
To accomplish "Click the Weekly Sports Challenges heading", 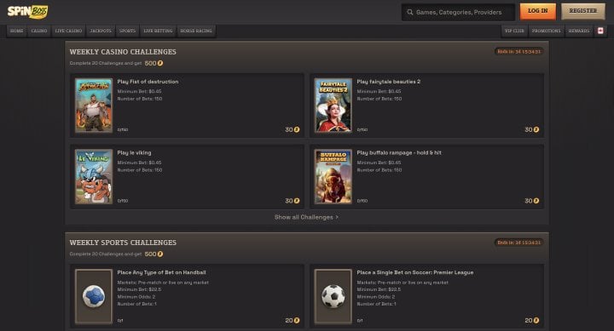I will 123,243.
